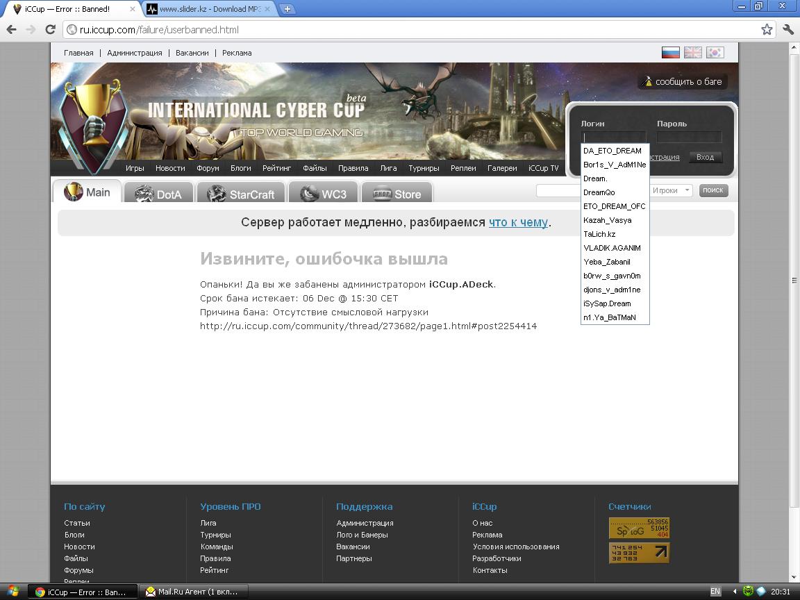Switch EN keyboard language indicator
Viewport: 800px width, 600px height.
tap(715, 592)
